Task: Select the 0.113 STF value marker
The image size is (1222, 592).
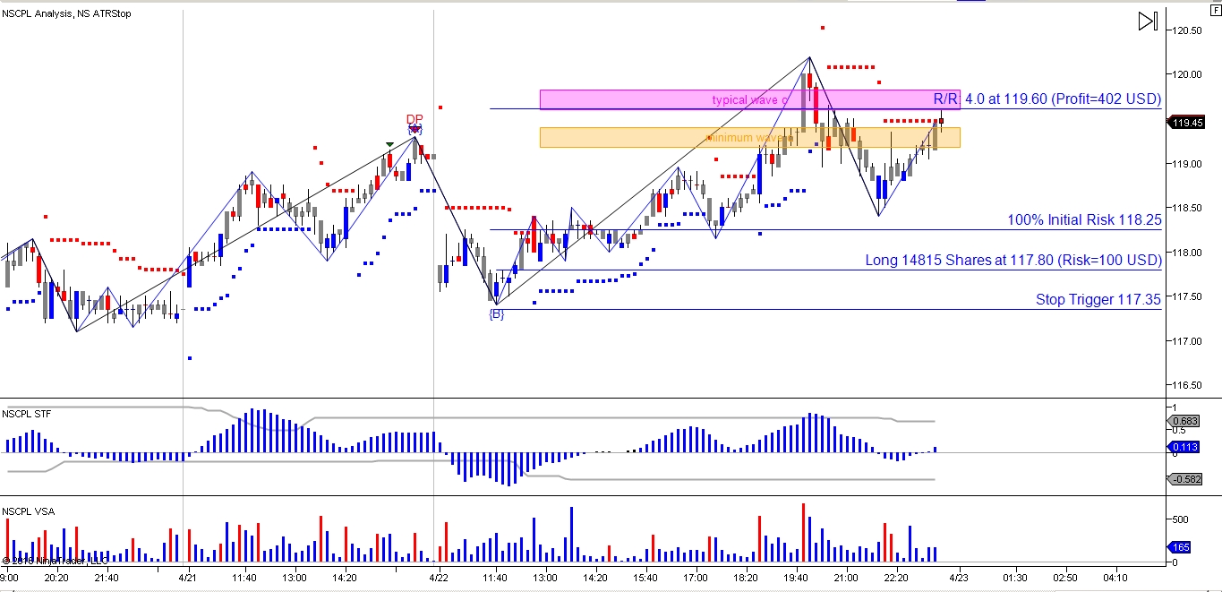Action: pyautogui.click(x=1185, y=447)
